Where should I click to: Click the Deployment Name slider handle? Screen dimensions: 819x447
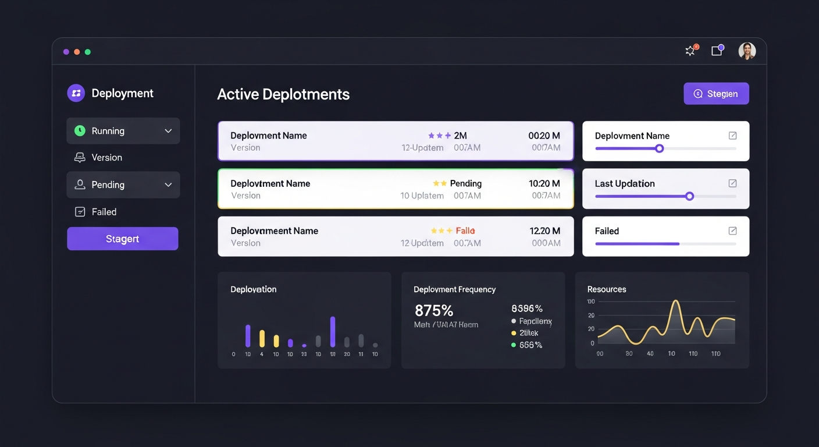pyautogui.click(x=659, y=148)
